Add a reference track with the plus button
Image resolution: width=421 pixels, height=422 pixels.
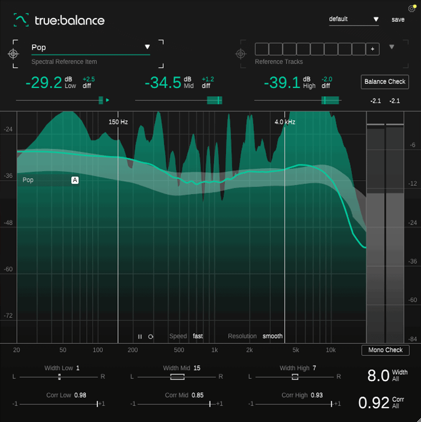pos(372,49)
